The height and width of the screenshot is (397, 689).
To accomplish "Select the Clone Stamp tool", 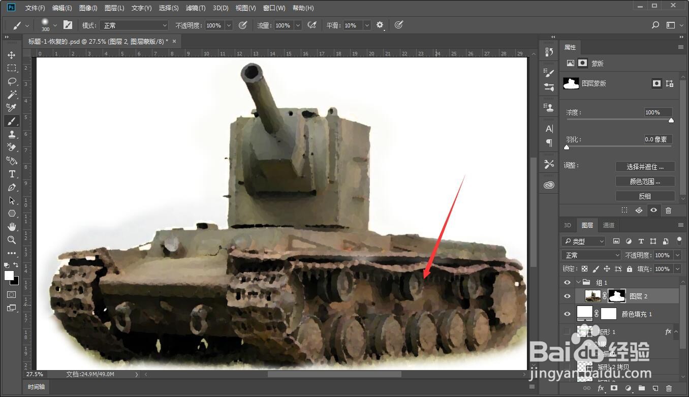I will point(12,134).
